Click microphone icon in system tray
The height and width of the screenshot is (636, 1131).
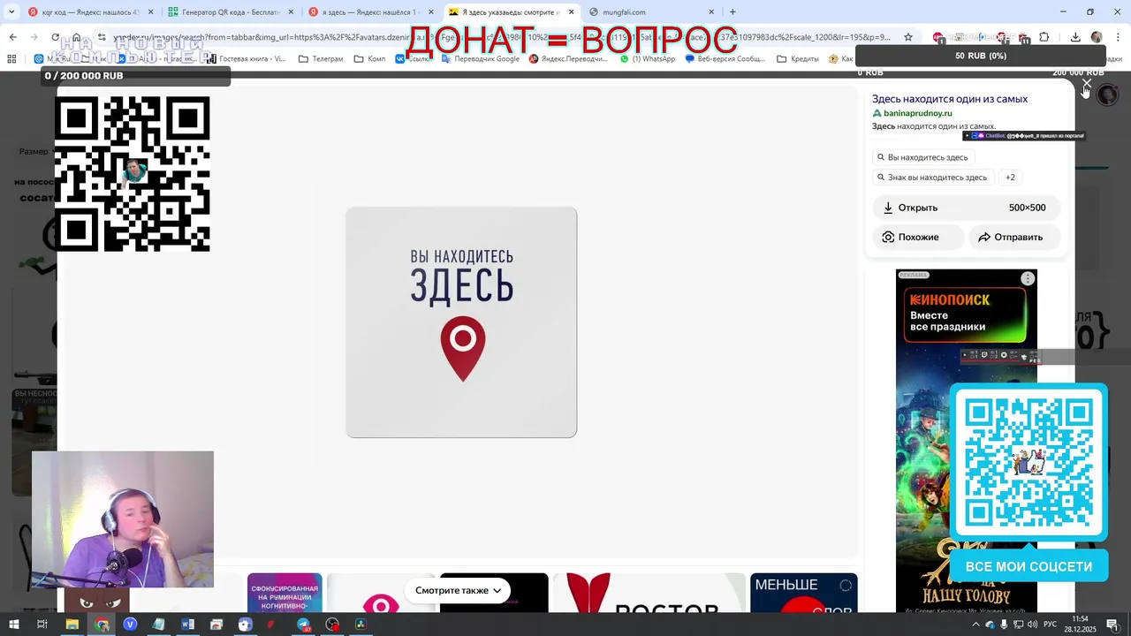click(x=1004, y=625)
